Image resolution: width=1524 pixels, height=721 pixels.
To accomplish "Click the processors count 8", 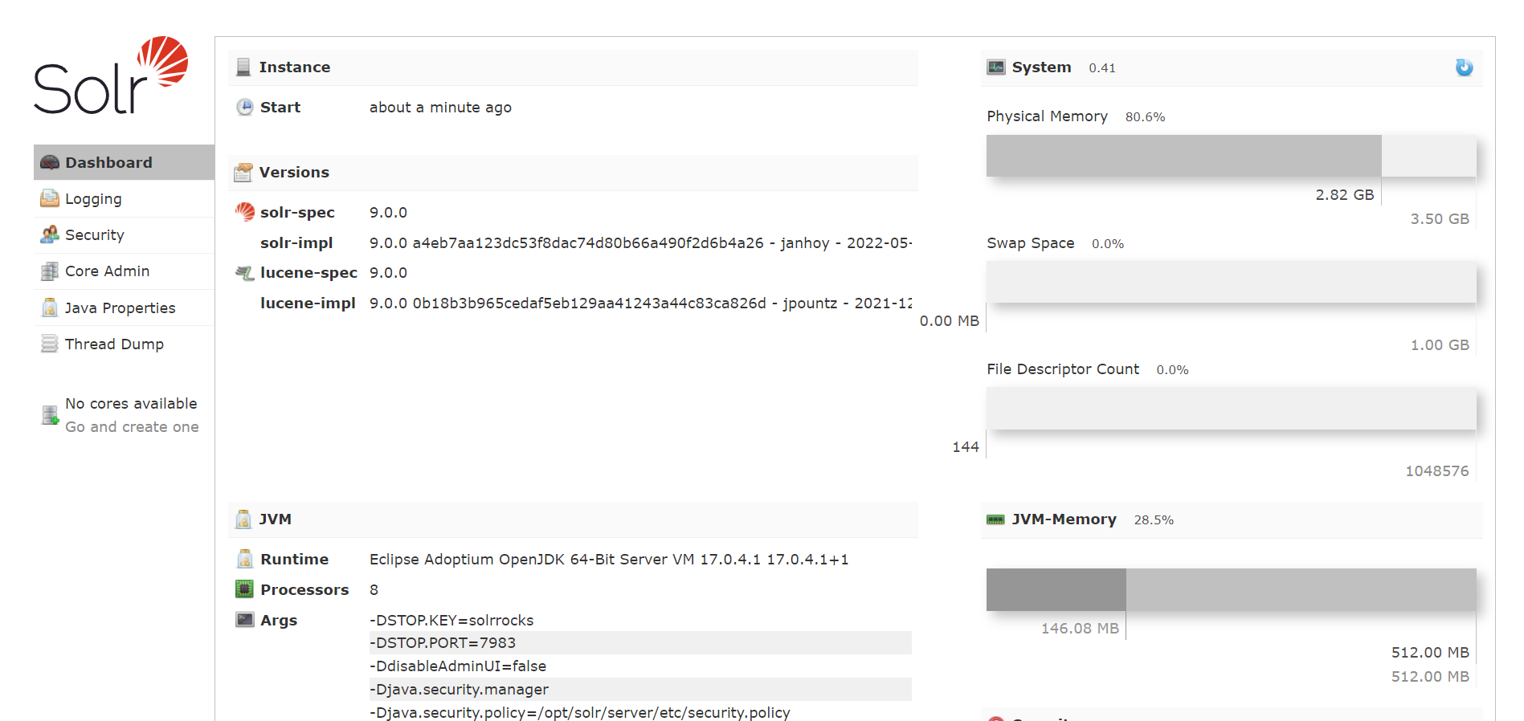I will click(374, 589).
